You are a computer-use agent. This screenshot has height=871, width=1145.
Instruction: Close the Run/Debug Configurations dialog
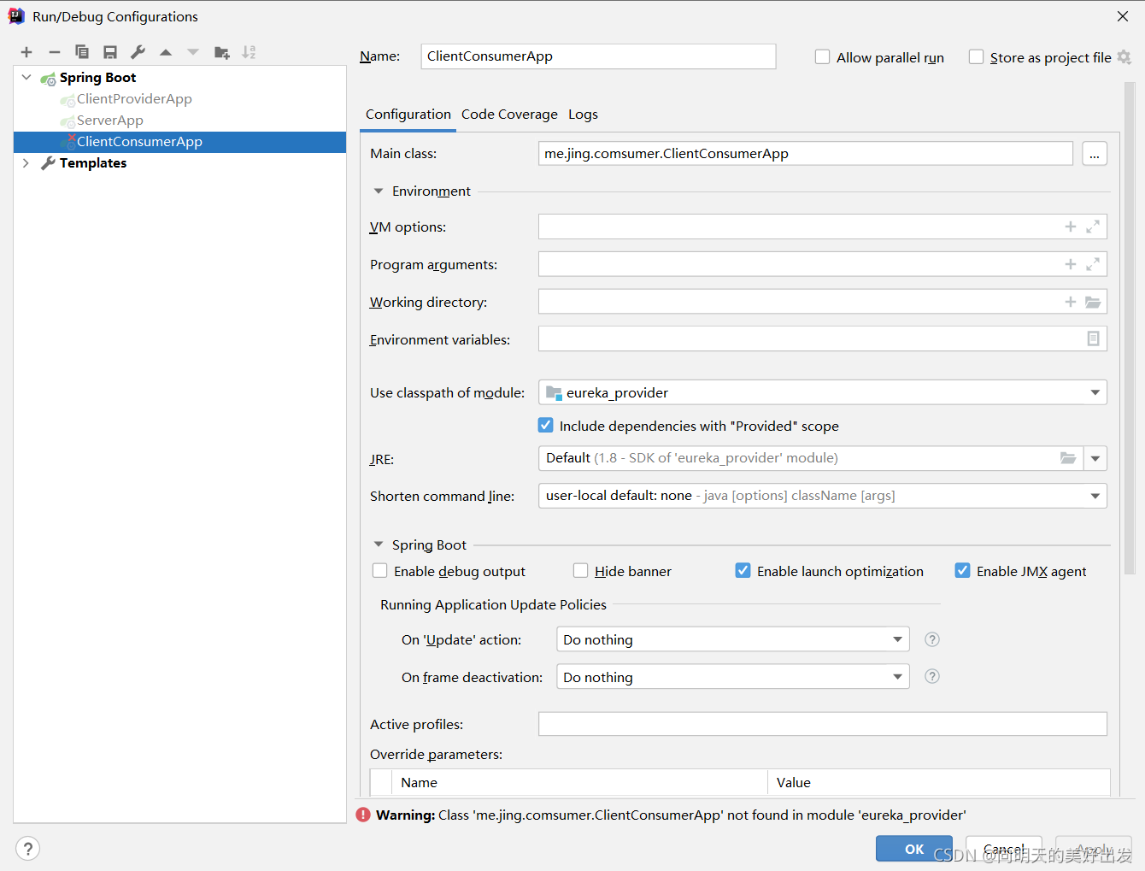pos(1123,16)
